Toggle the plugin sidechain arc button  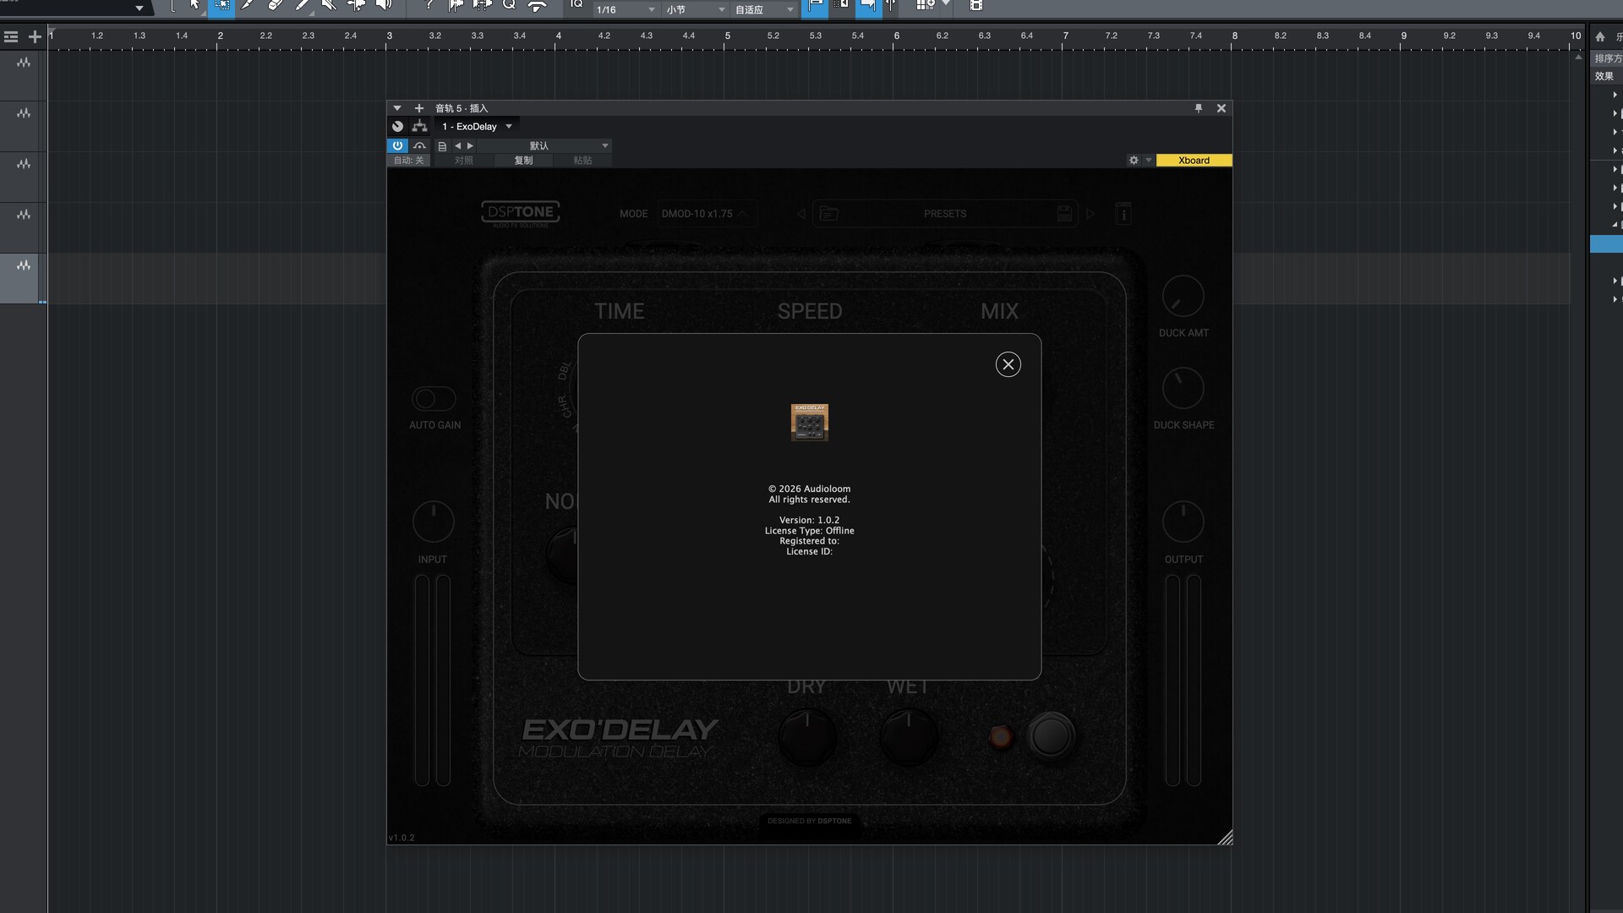pyautogui.click(x=419, y=145)
